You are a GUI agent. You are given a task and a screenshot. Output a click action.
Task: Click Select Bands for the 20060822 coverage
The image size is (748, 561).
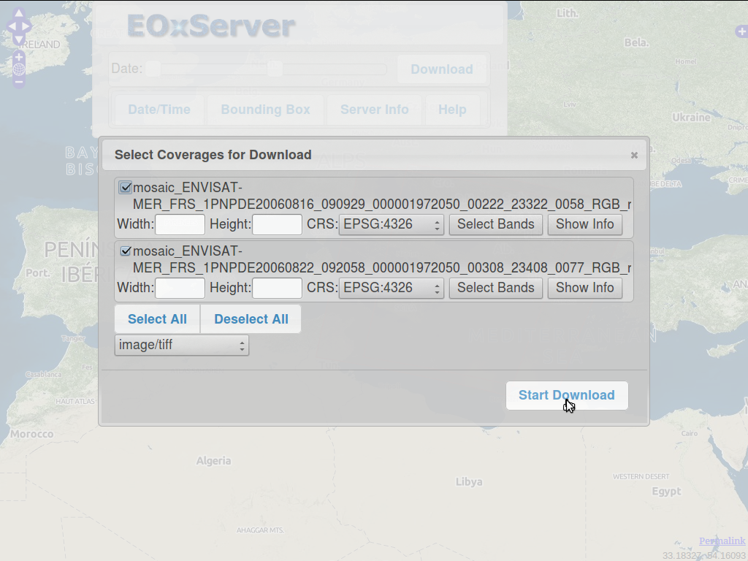[496, 288]
